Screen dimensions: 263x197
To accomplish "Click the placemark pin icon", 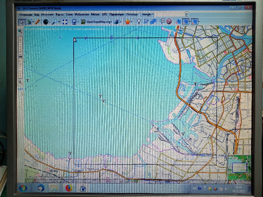I will pyautogui.click(x=139, y=22).
